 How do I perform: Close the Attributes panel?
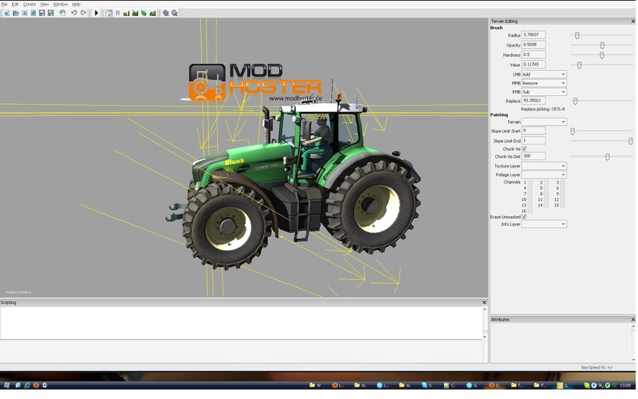tap(633, 320)
